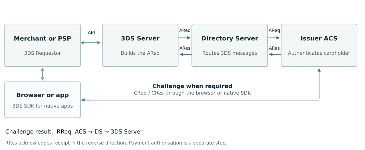The width and height of the screenshot is (365, 150).
Task: Click the "Routes 3DS messages" subtitle
Action: [230, 53]
